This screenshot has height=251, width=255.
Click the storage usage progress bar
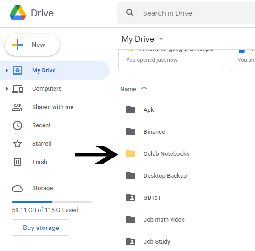coord(52,202)
